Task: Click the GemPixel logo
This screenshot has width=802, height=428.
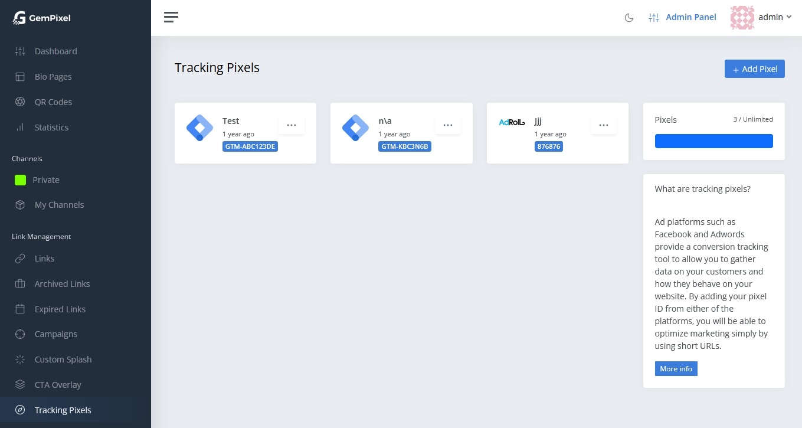Action: tap(41, 18)
